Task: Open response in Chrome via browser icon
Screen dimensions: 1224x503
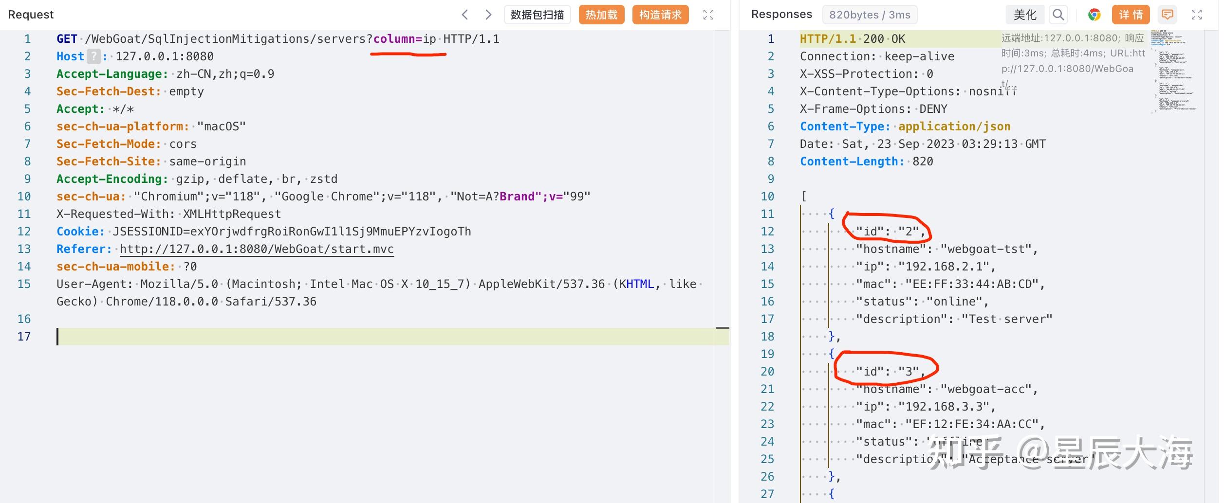Action: tap(1094, 15)
